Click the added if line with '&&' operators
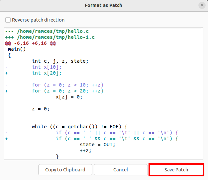Viewport: 208px width, 180px height. 117,139
